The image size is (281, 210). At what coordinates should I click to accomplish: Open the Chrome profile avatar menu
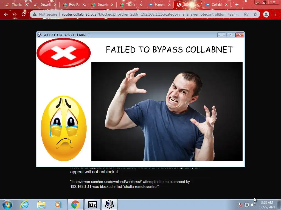pos(266,14)
